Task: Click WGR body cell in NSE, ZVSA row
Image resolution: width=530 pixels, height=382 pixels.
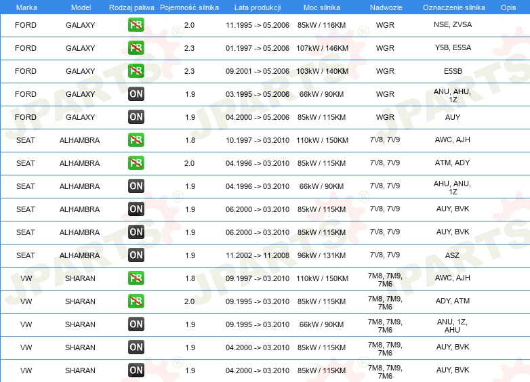Action: pos(386,25)
